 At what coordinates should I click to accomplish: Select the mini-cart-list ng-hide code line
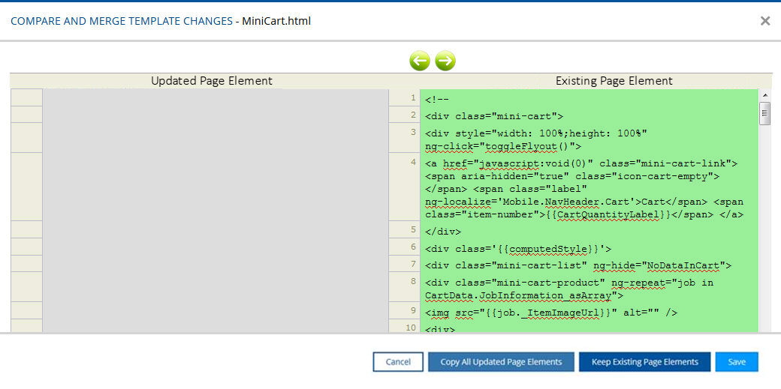click(577, 265)
